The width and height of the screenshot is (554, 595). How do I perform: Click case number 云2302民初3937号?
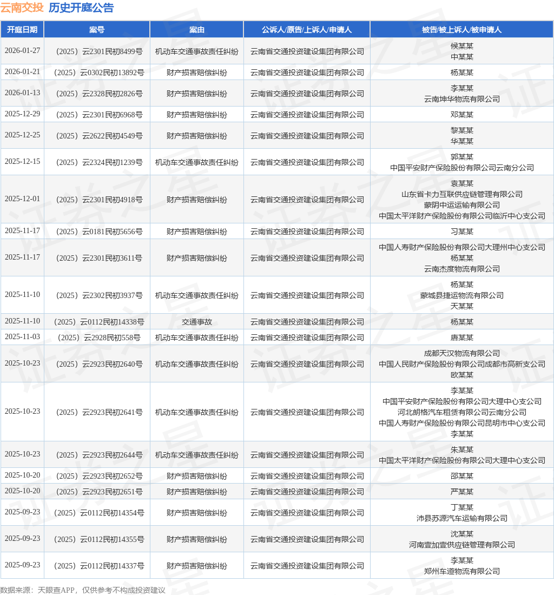[99, 295]
